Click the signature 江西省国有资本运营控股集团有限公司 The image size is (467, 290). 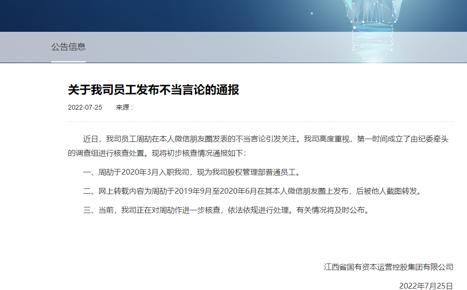tap(388, 267)
